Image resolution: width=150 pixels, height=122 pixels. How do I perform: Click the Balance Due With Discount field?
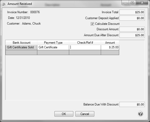[132, 104]
